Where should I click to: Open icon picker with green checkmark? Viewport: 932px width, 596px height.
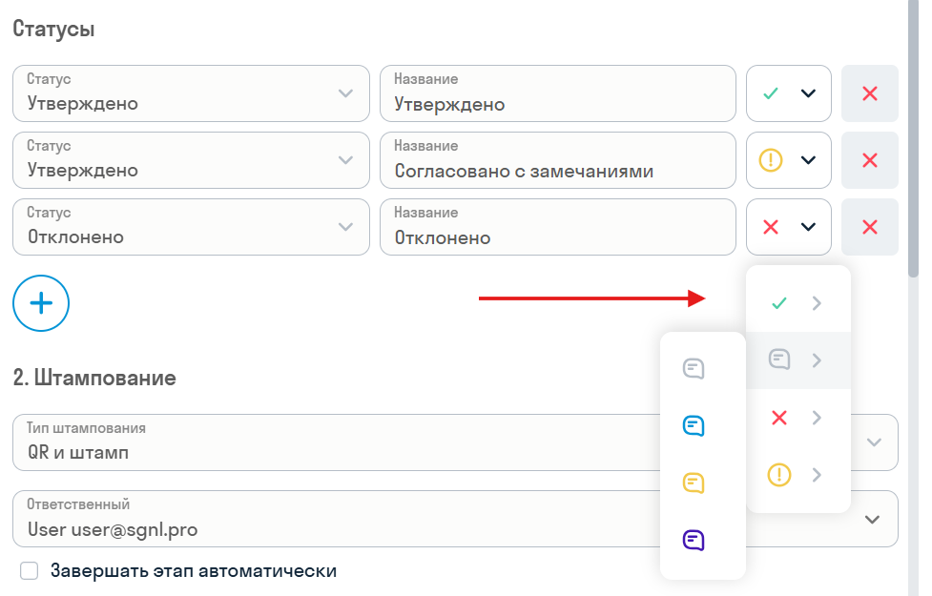789,93
